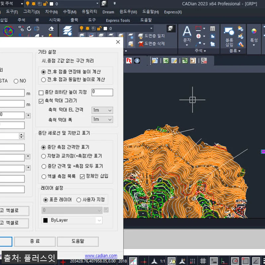
Task: Open the 특성 color wheel icon
Action: [253, 31]
